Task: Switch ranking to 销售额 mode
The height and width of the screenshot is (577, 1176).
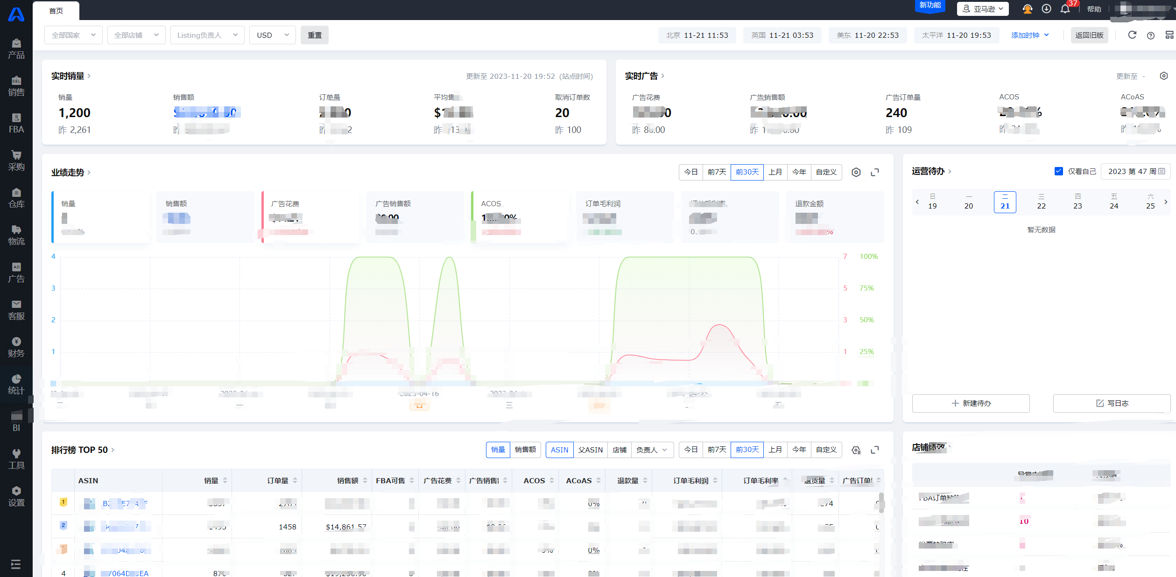Action: (525, 450)
